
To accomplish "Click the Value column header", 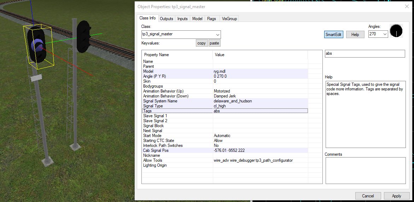I will click(260, 55).
